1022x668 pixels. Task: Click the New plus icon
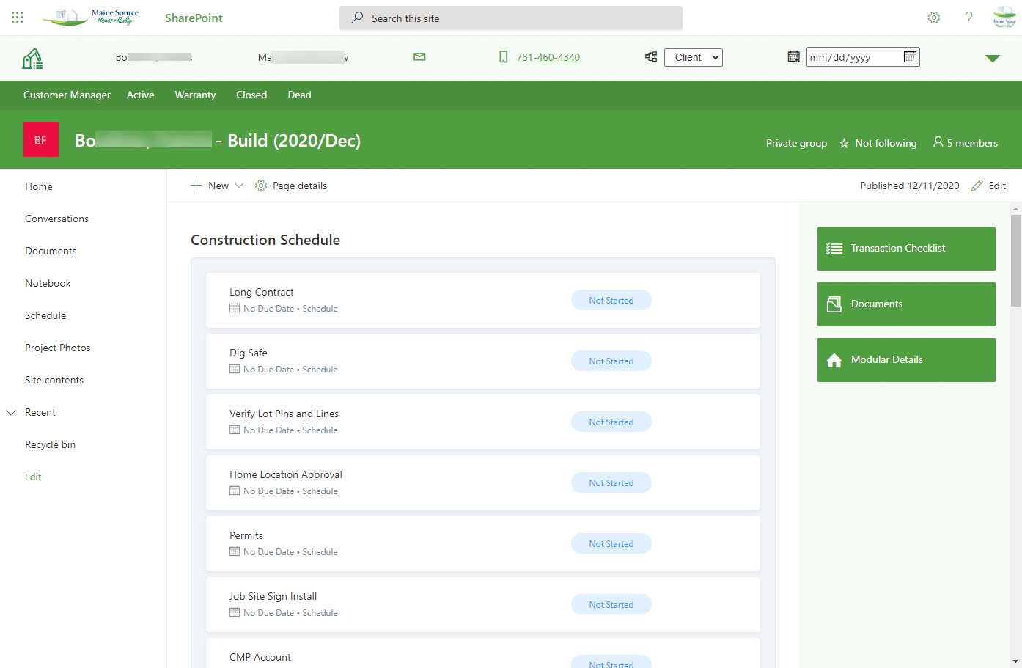click(x=196, y=186)
